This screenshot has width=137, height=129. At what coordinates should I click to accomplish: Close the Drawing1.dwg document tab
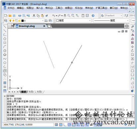(x=44, y=26)
